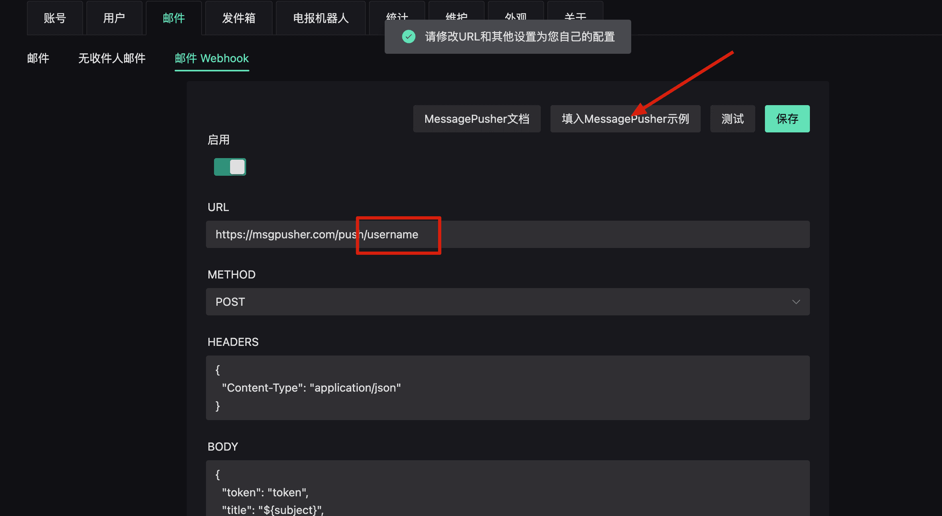Open the 电报机器人 tab
942x516 pixels.
320,18
